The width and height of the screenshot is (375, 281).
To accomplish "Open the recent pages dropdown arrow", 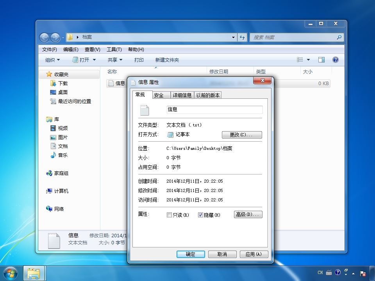I will 63,38.
